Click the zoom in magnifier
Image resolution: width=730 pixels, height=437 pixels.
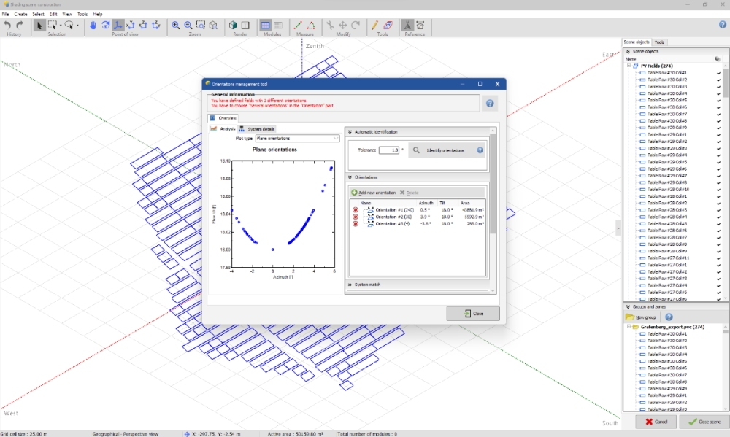click(176, 25)
